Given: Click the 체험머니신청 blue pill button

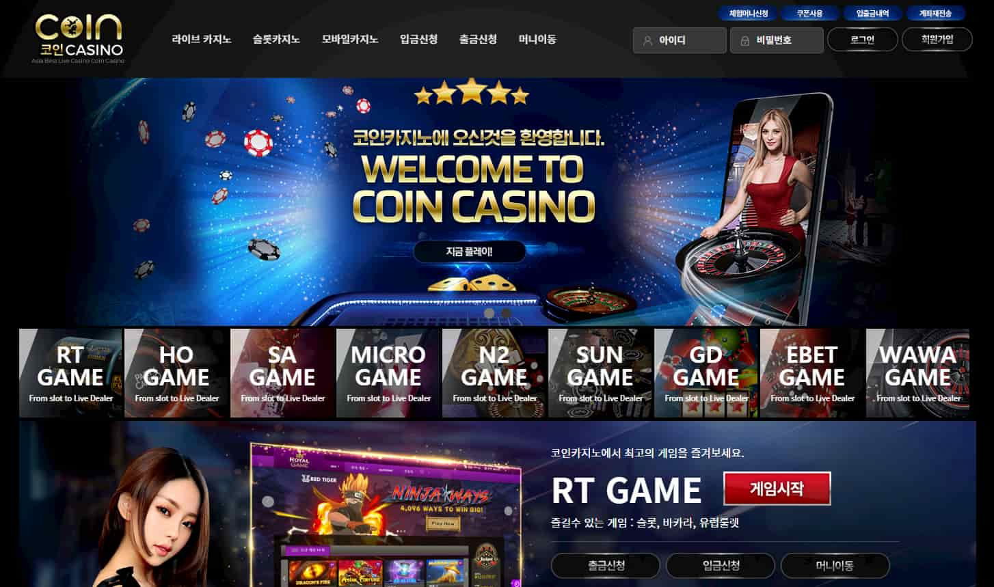Looking at the screenshot, I should pos(749,13).
